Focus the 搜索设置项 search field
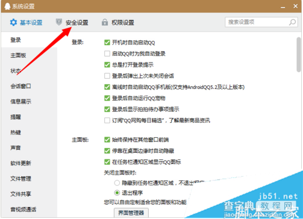 [x=261, y=22]
